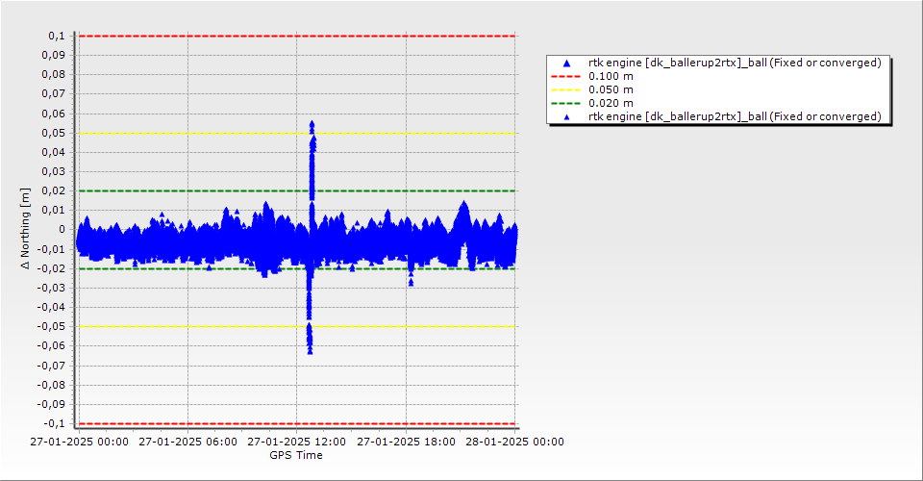Click the small blue triangle legend marker
The image size is (923, 481).
coord(567,117)
